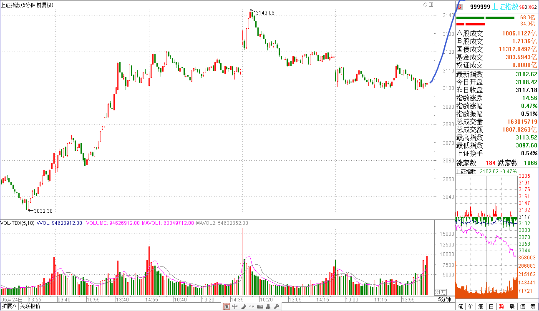Image resolution: width=539 pixels, height=311 pixels.
Task: Open the 筹 chip distribution tab
Action: pyautogui.click(x=533, y=307)
